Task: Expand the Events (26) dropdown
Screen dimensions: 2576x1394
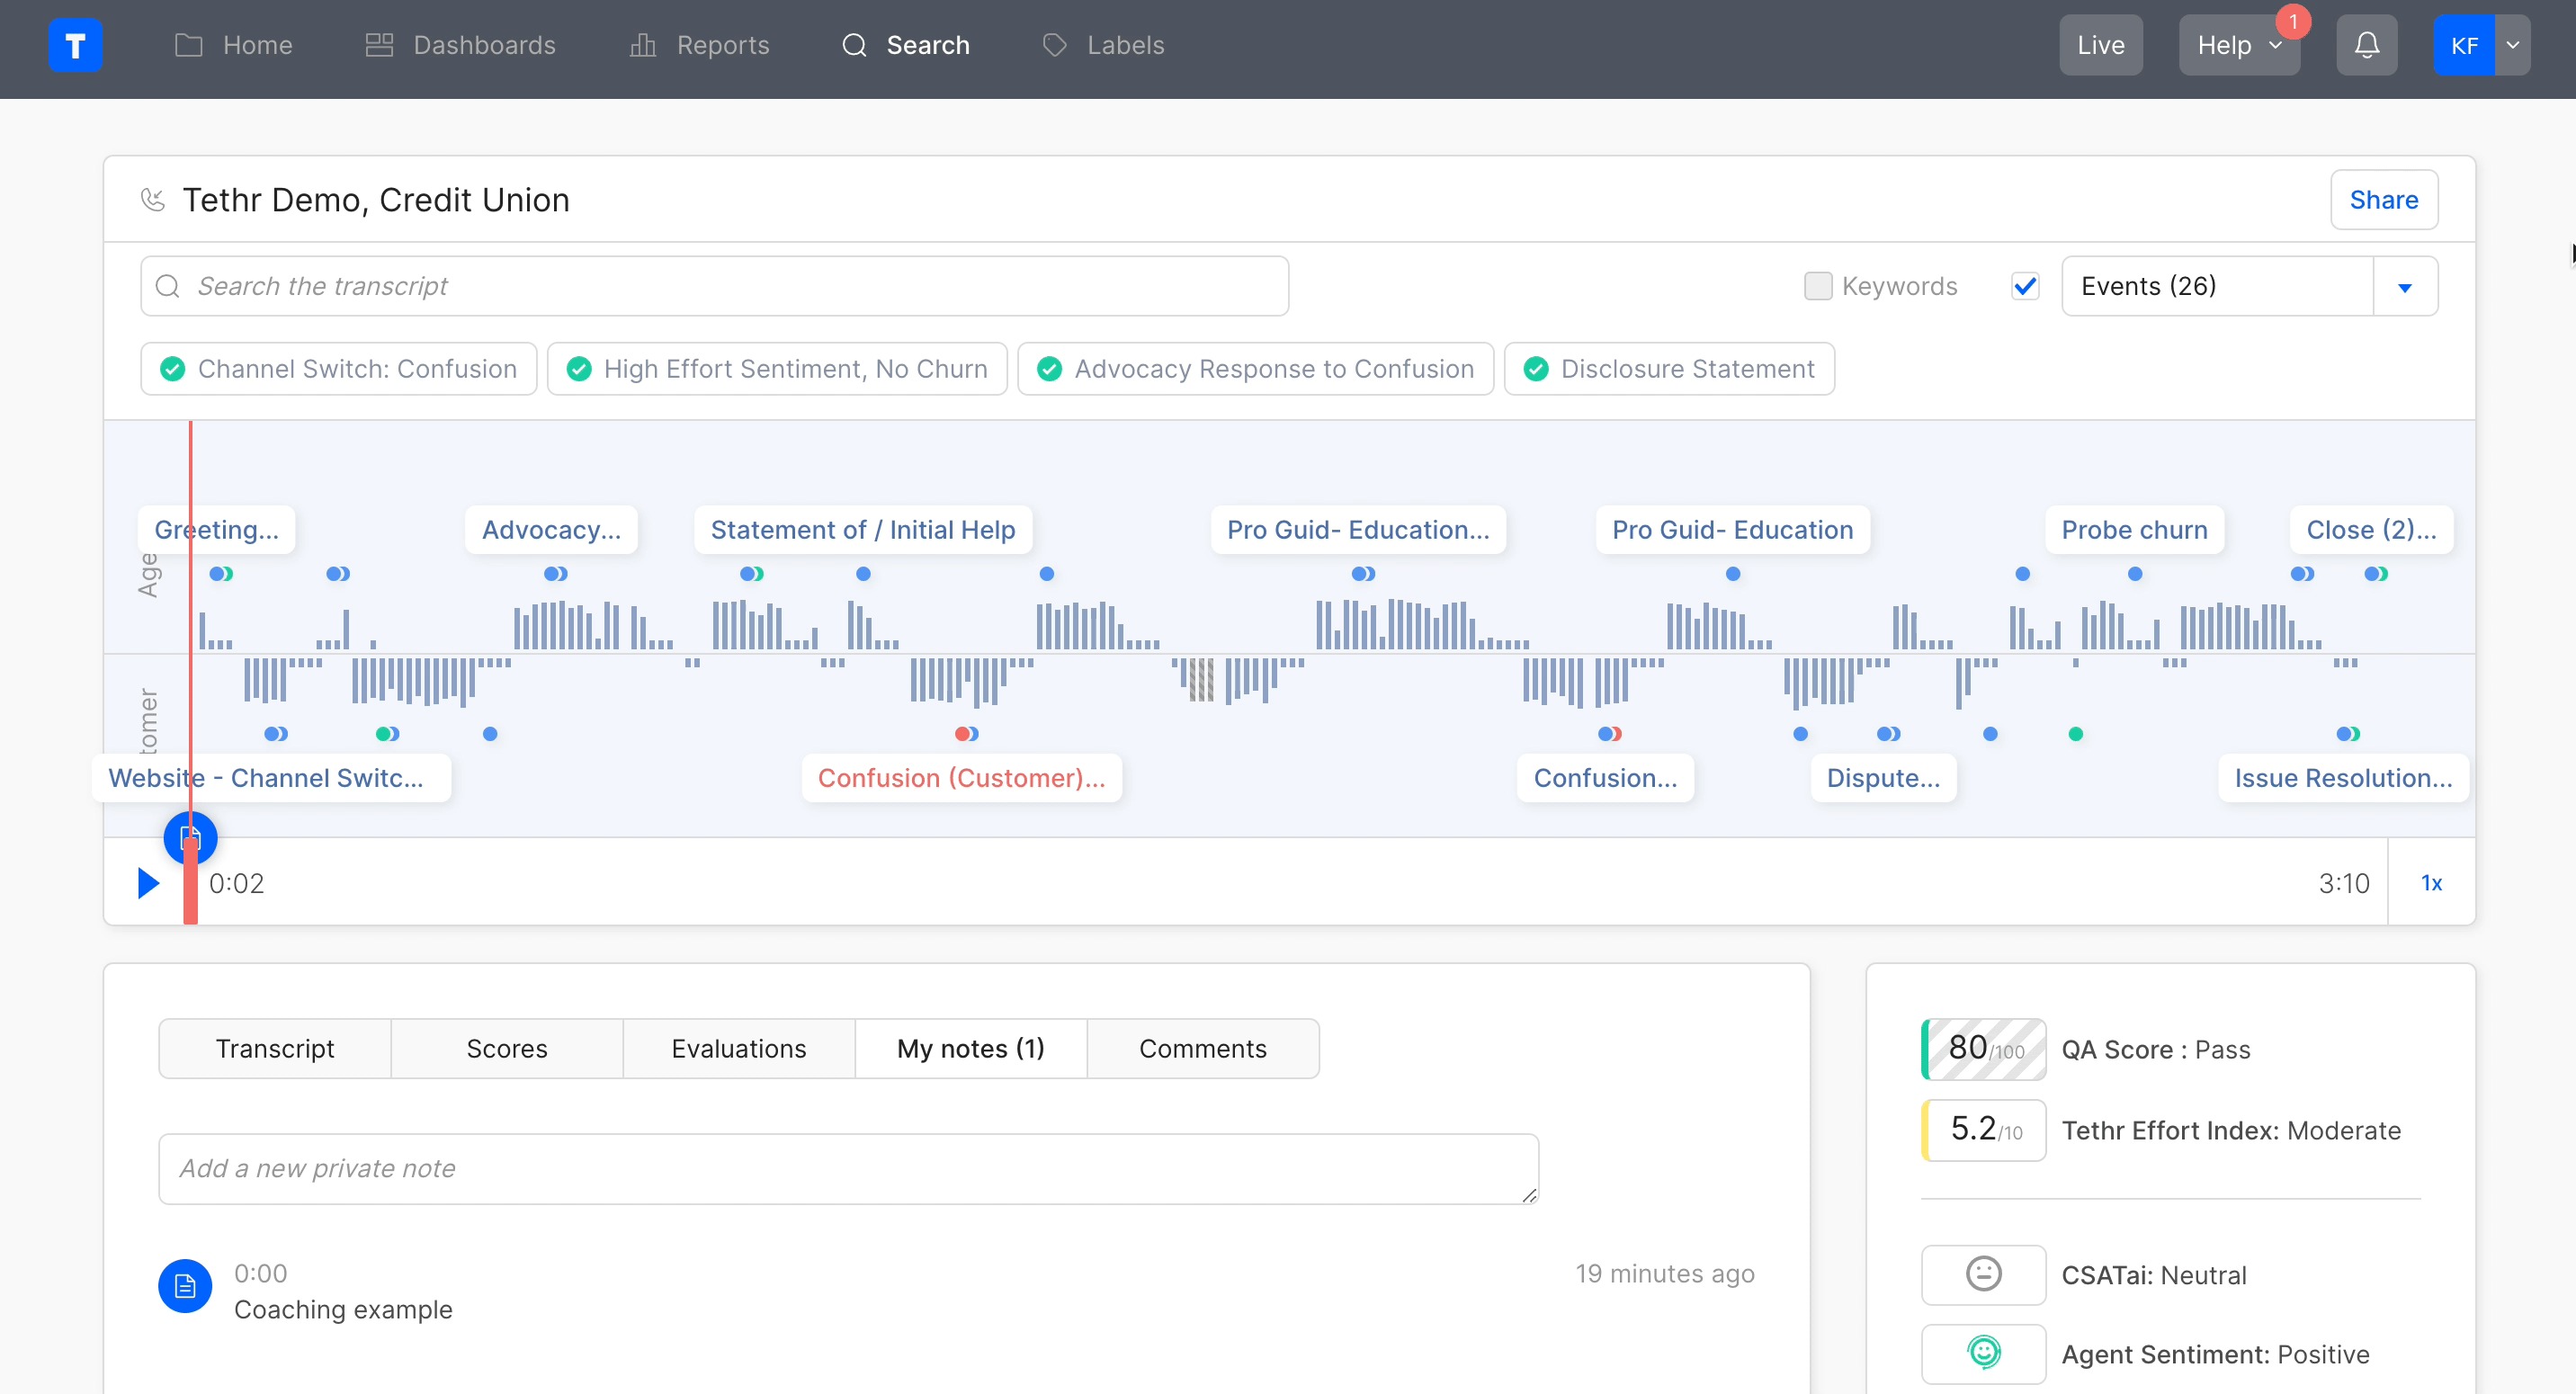Action: 2404,287
